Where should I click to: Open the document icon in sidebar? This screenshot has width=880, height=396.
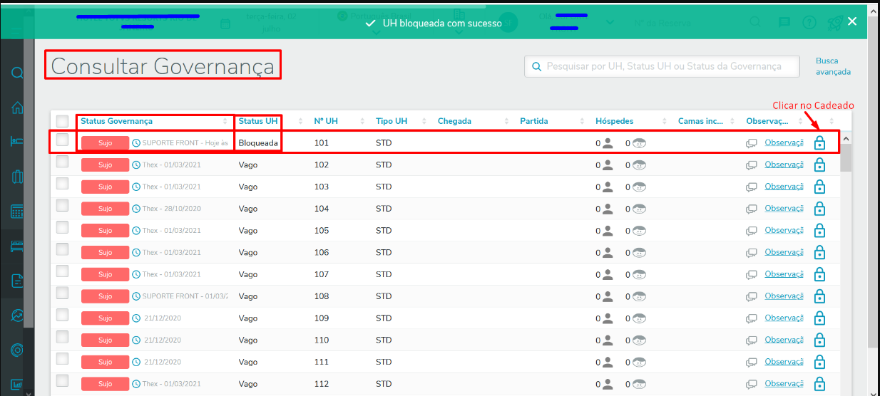pyautogui.click(x=17, y=281)
